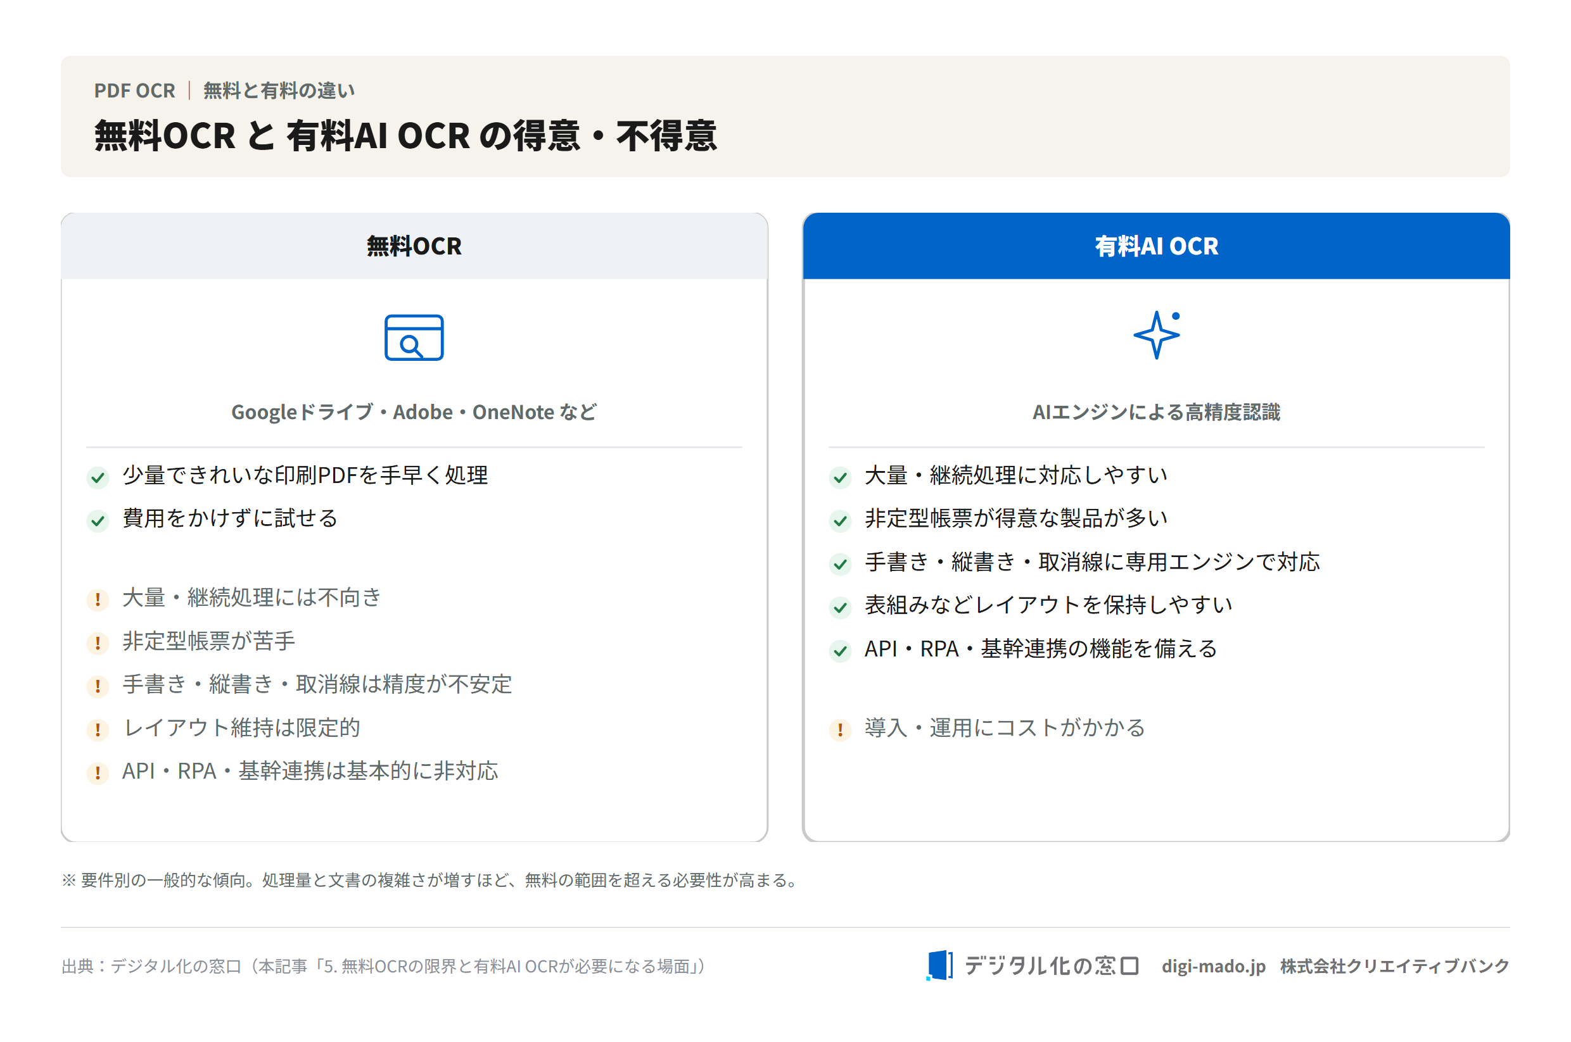1571x1042 pixels.
Task: Click text API・RPA・基幹連携の機能を備える
Action: click(x=1040, y=649)
